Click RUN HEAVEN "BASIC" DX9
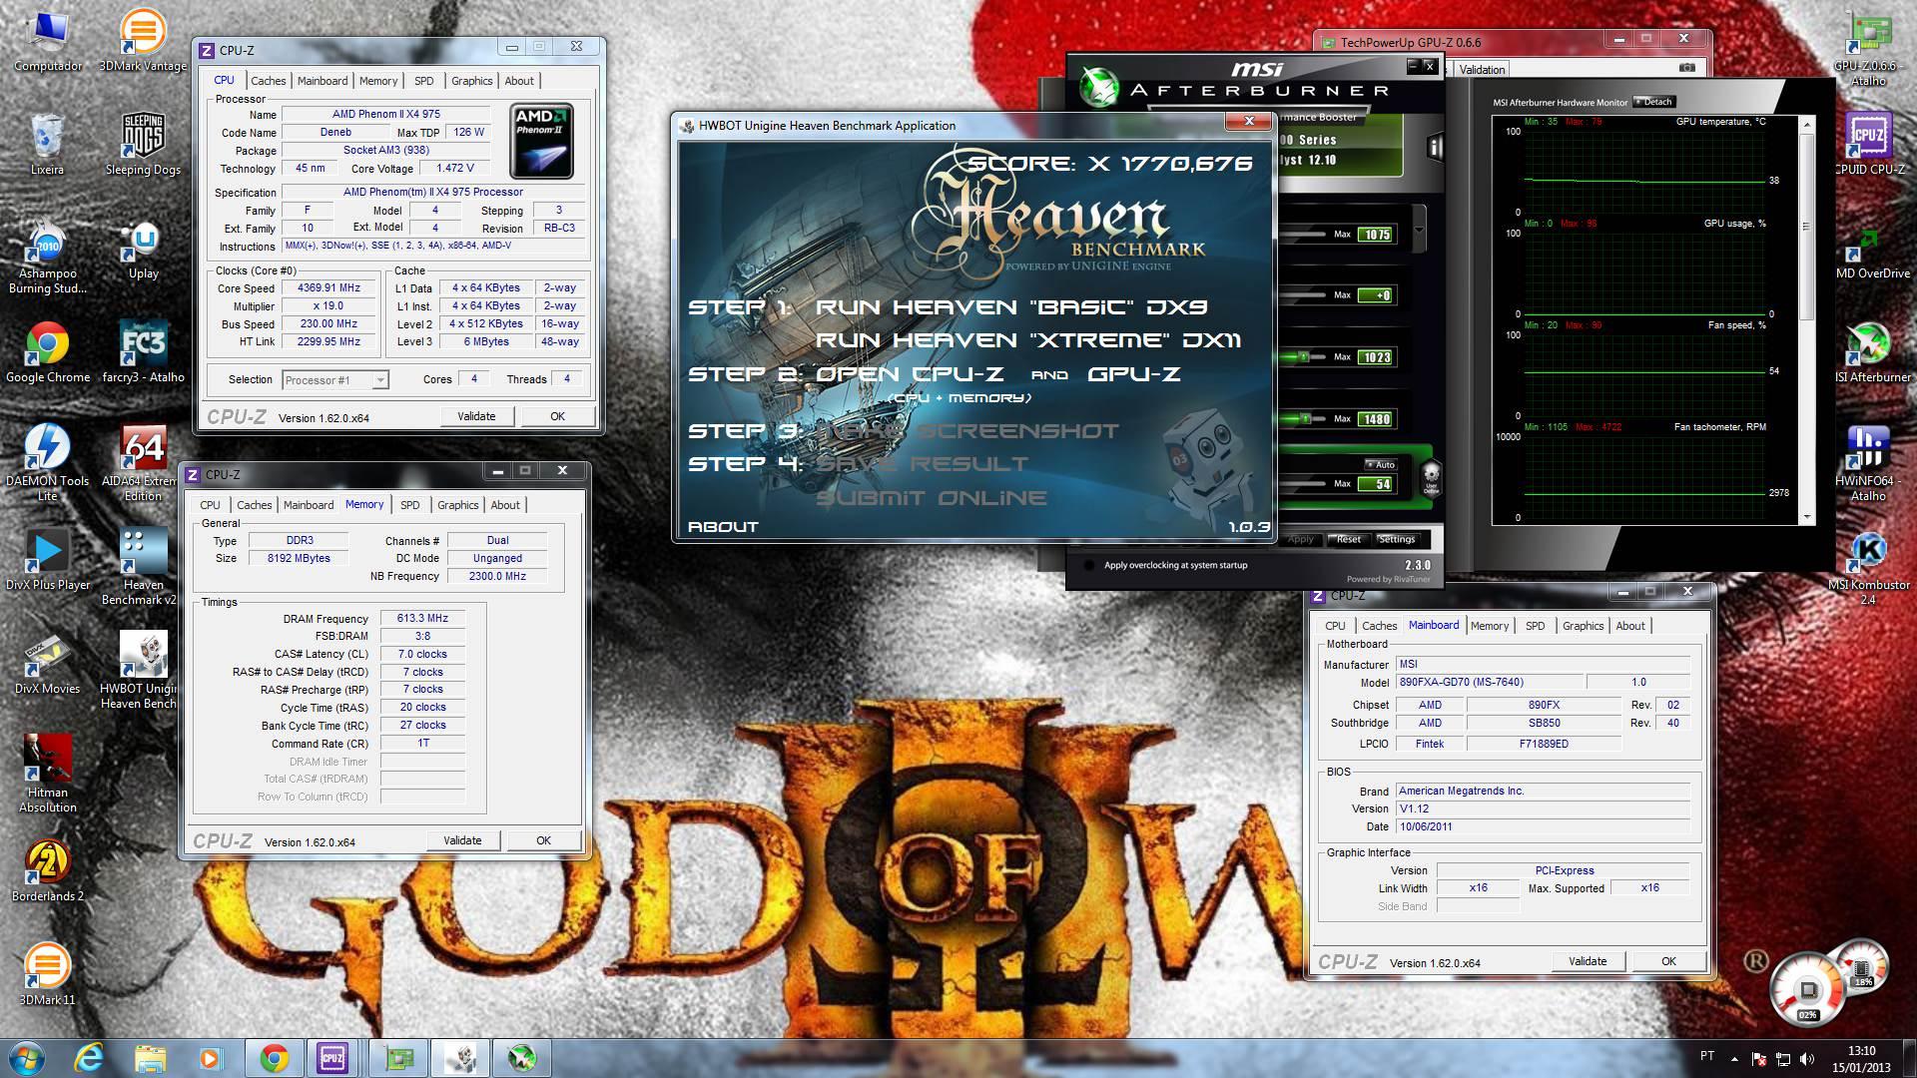 (1011, 307)
